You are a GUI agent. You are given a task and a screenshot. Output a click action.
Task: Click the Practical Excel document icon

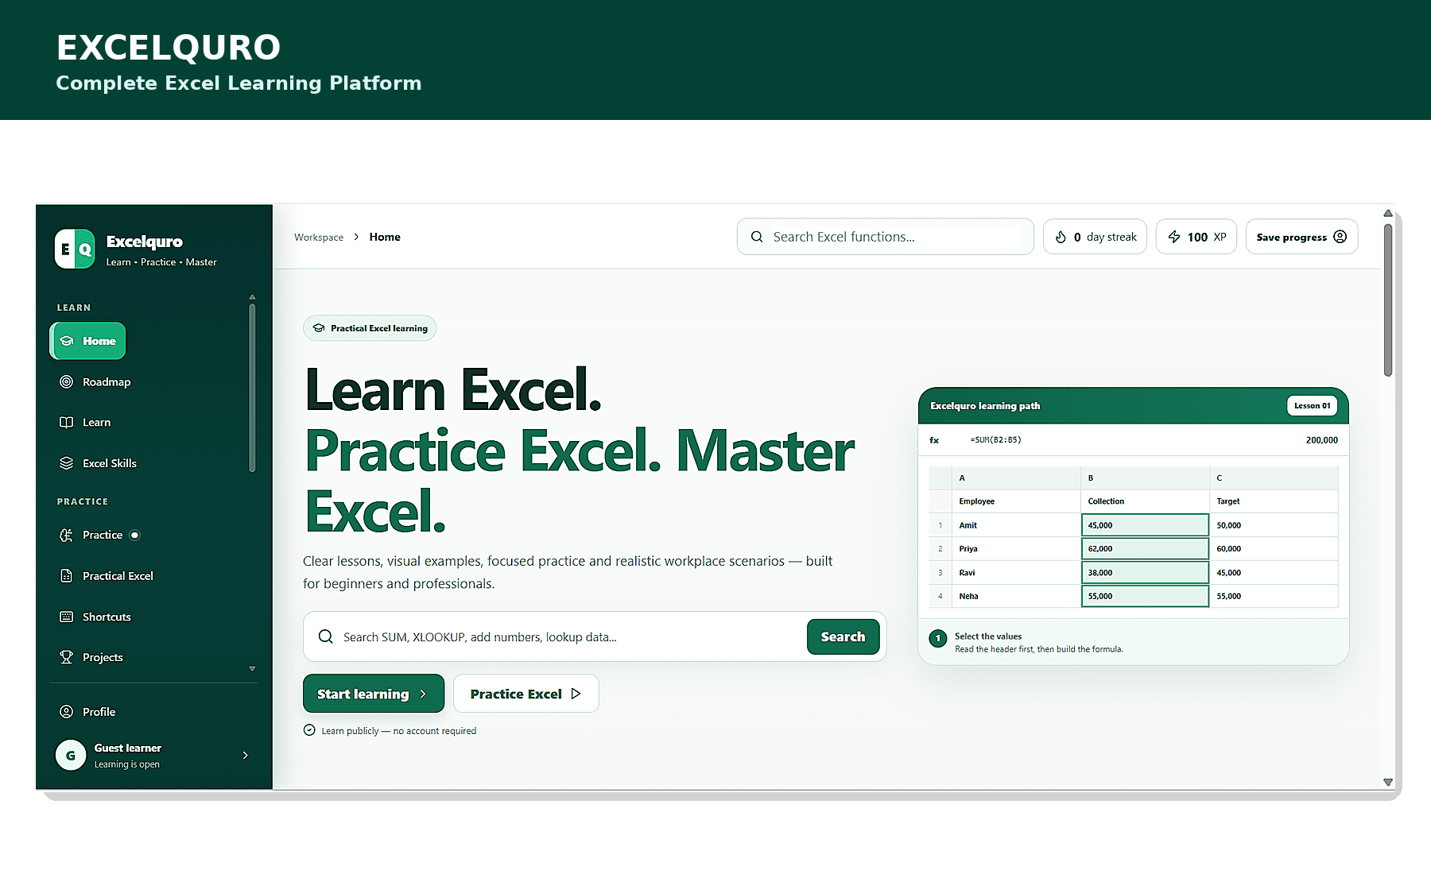pyautogui.click(x=67, y=576)
